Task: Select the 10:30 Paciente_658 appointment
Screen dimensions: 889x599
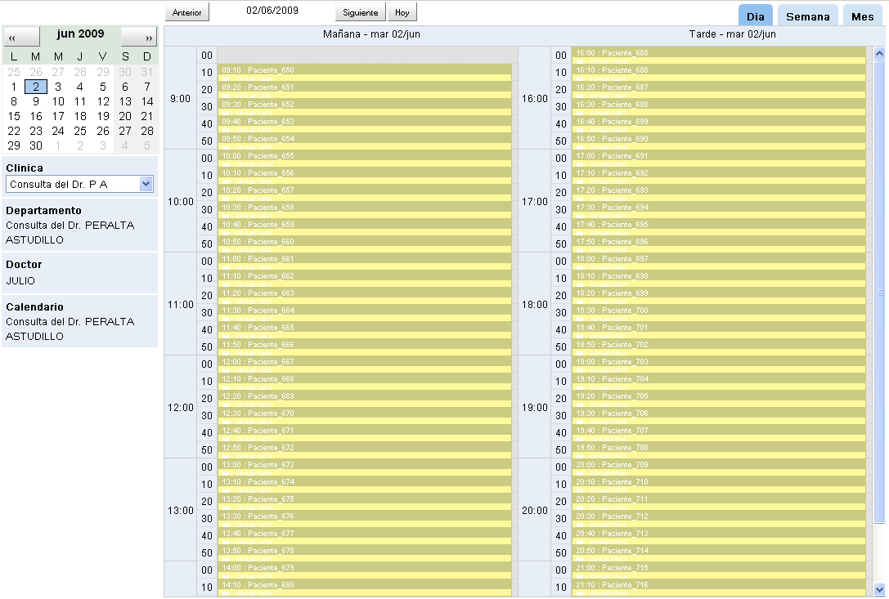Action: pyautogui.click(x=365, y=209)
